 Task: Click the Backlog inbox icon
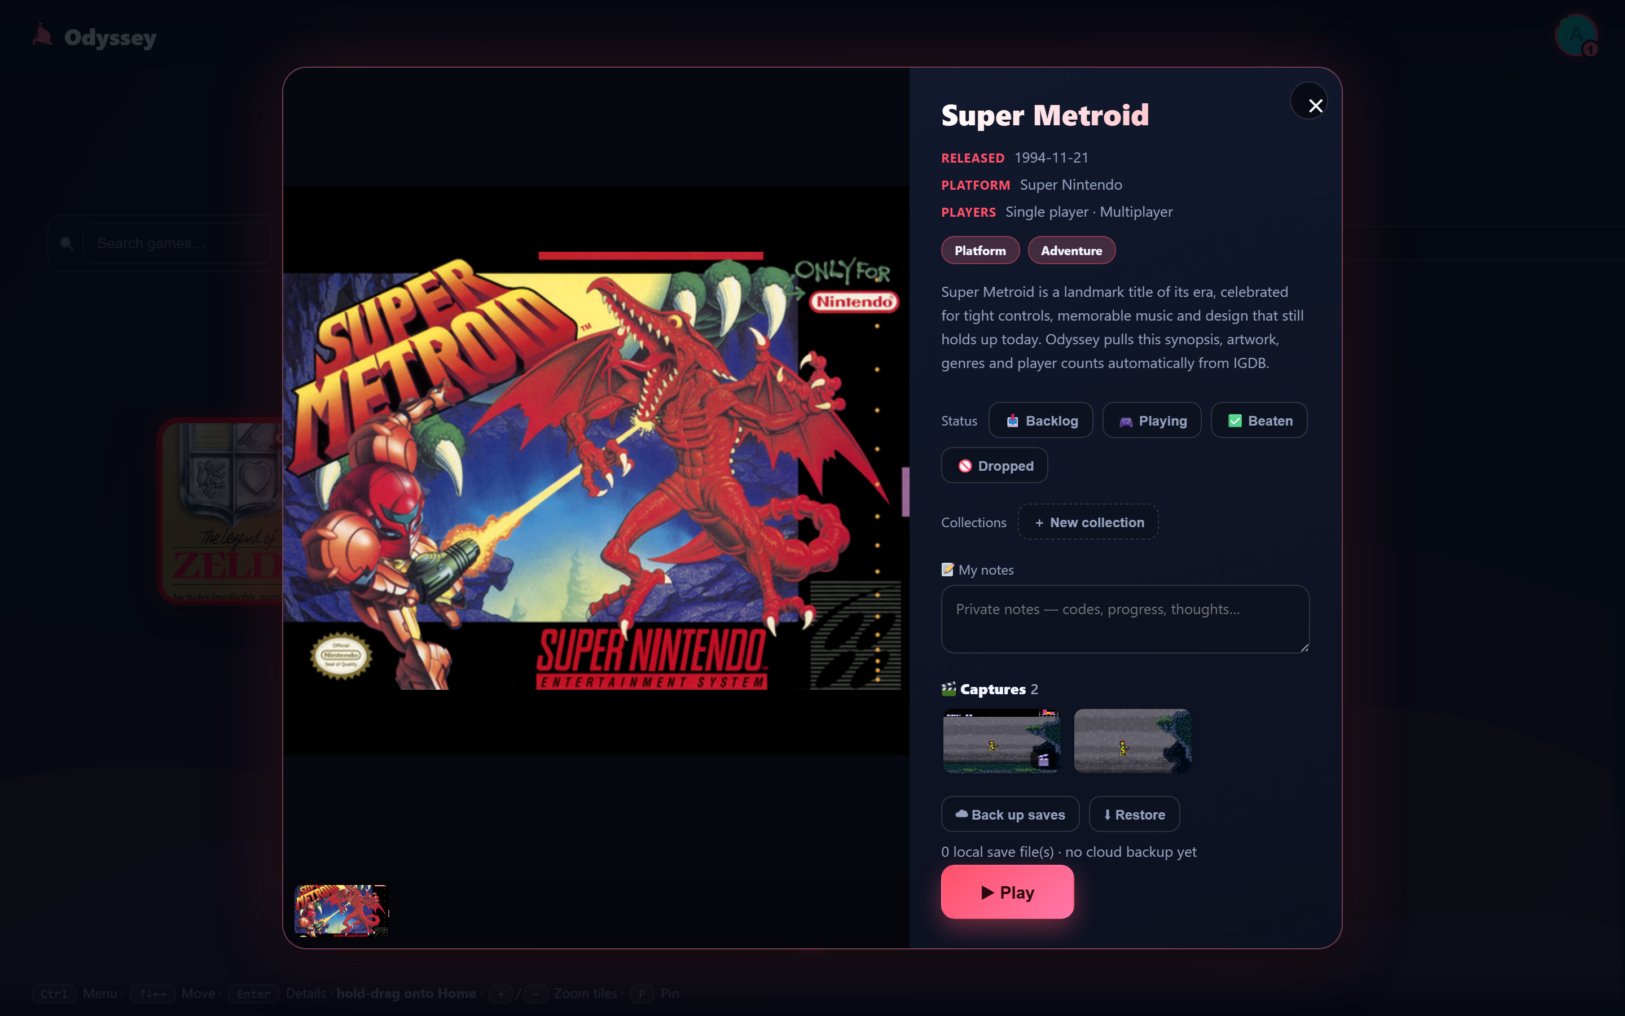pos(1013,421)
